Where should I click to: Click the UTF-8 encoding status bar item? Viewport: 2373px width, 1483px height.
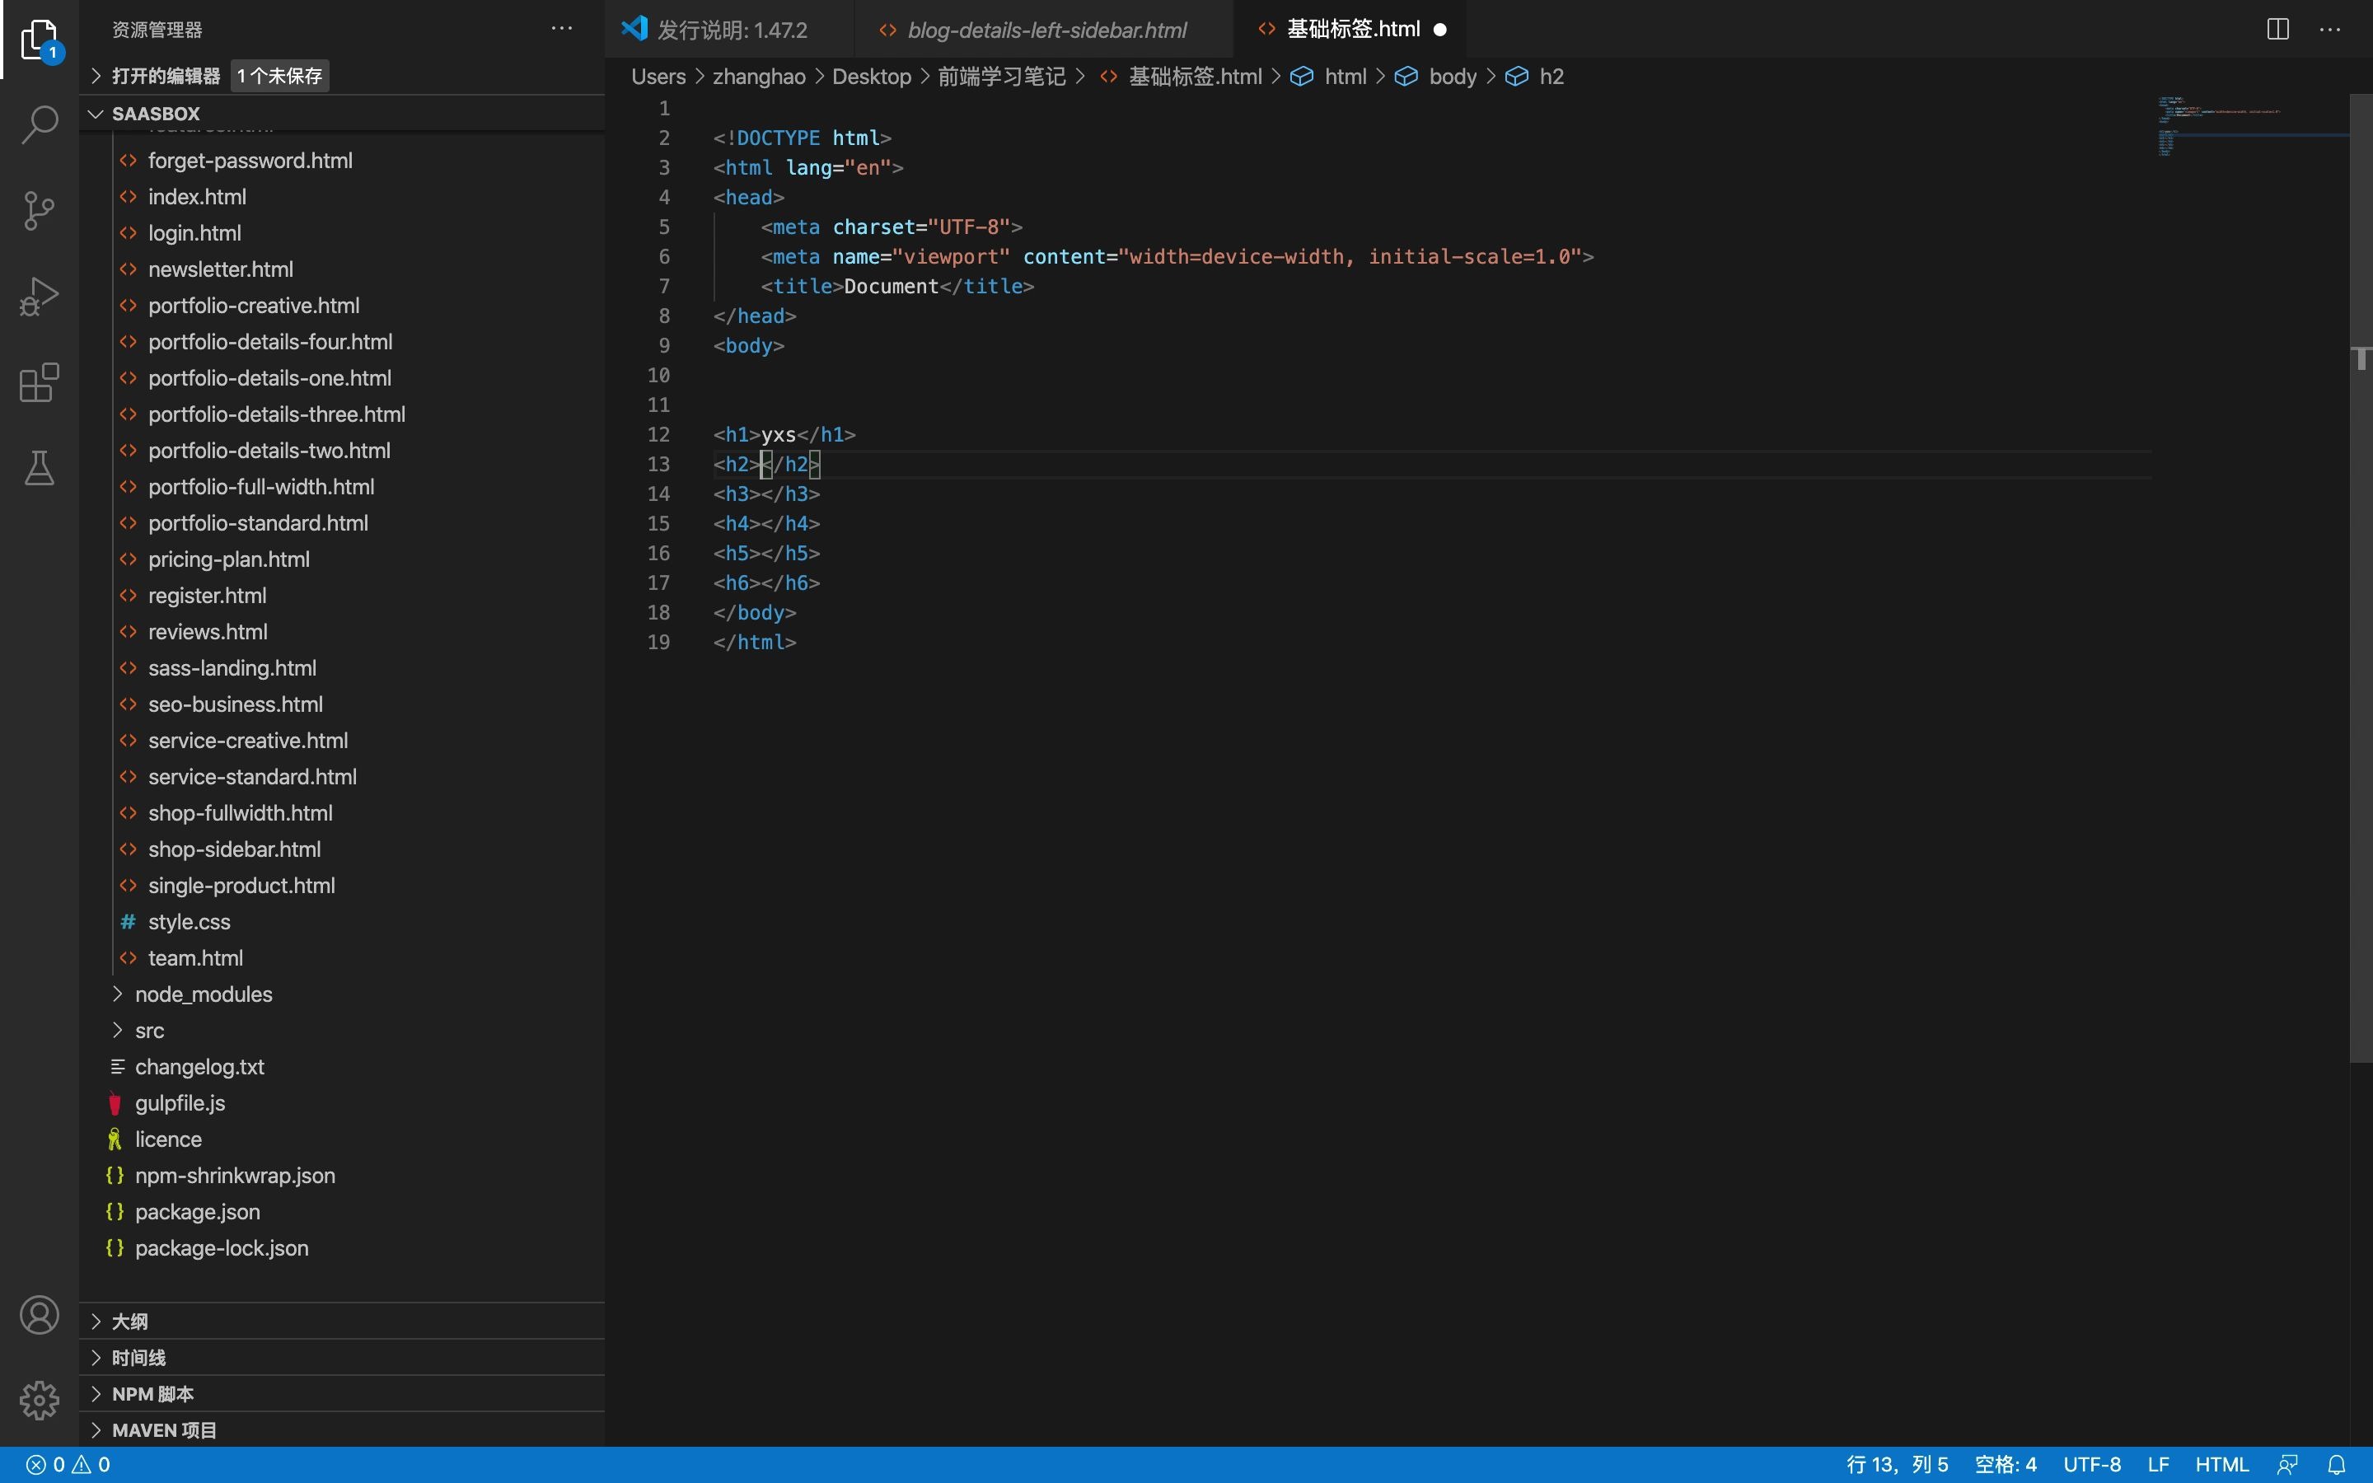coord(2090,1464)
